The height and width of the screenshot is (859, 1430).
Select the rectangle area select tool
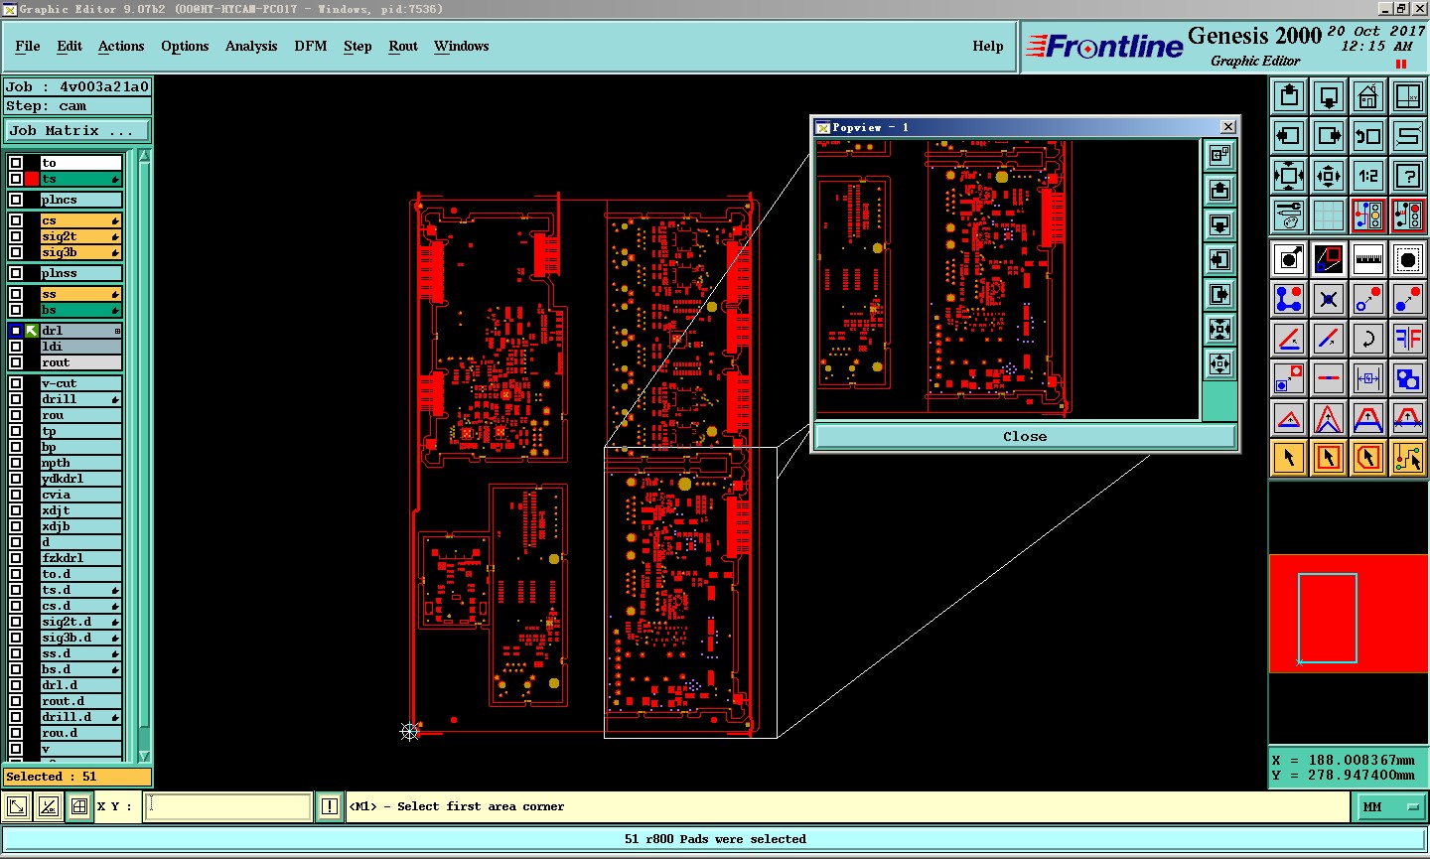pyautogui.click(x=1329, y=458)
